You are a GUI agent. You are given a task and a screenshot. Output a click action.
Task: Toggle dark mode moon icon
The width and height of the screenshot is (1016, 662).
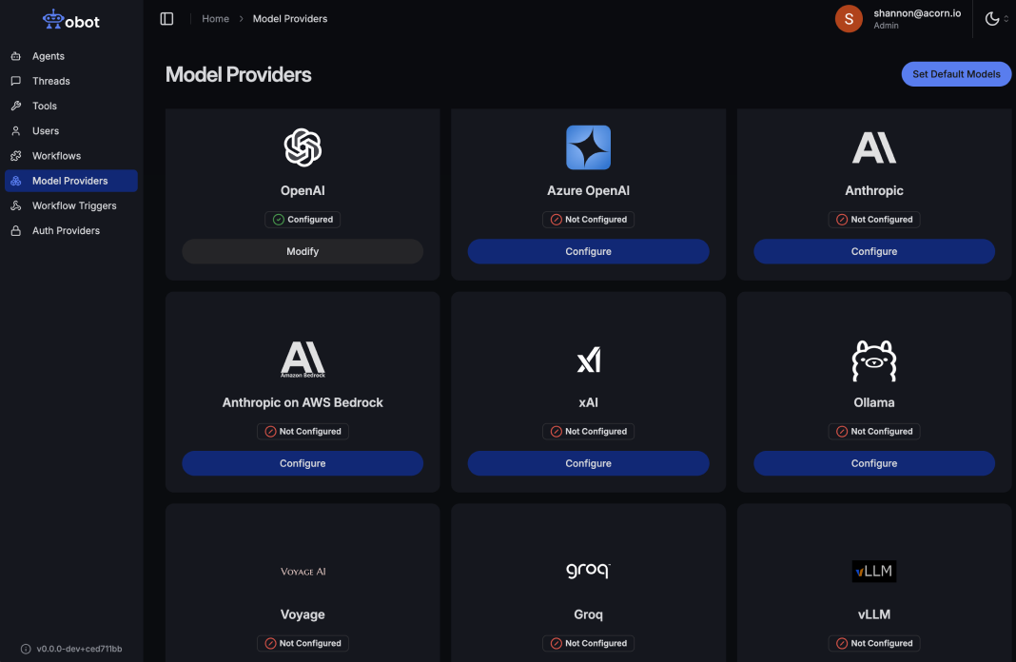pyautogui.click(x=992, y=19)
